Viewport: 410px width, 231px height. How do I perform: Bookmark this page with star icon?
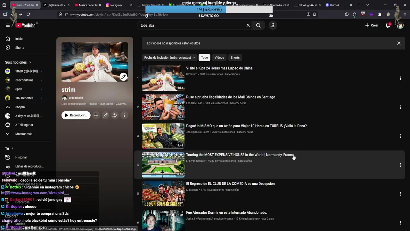point(315,14)
